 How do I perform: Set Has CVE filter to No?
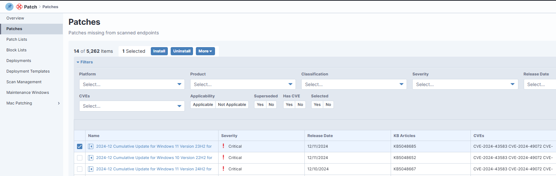[301, 104]
